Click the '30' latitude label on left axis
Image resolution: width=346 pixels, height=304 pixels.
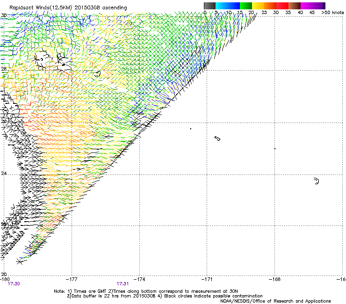4,15
